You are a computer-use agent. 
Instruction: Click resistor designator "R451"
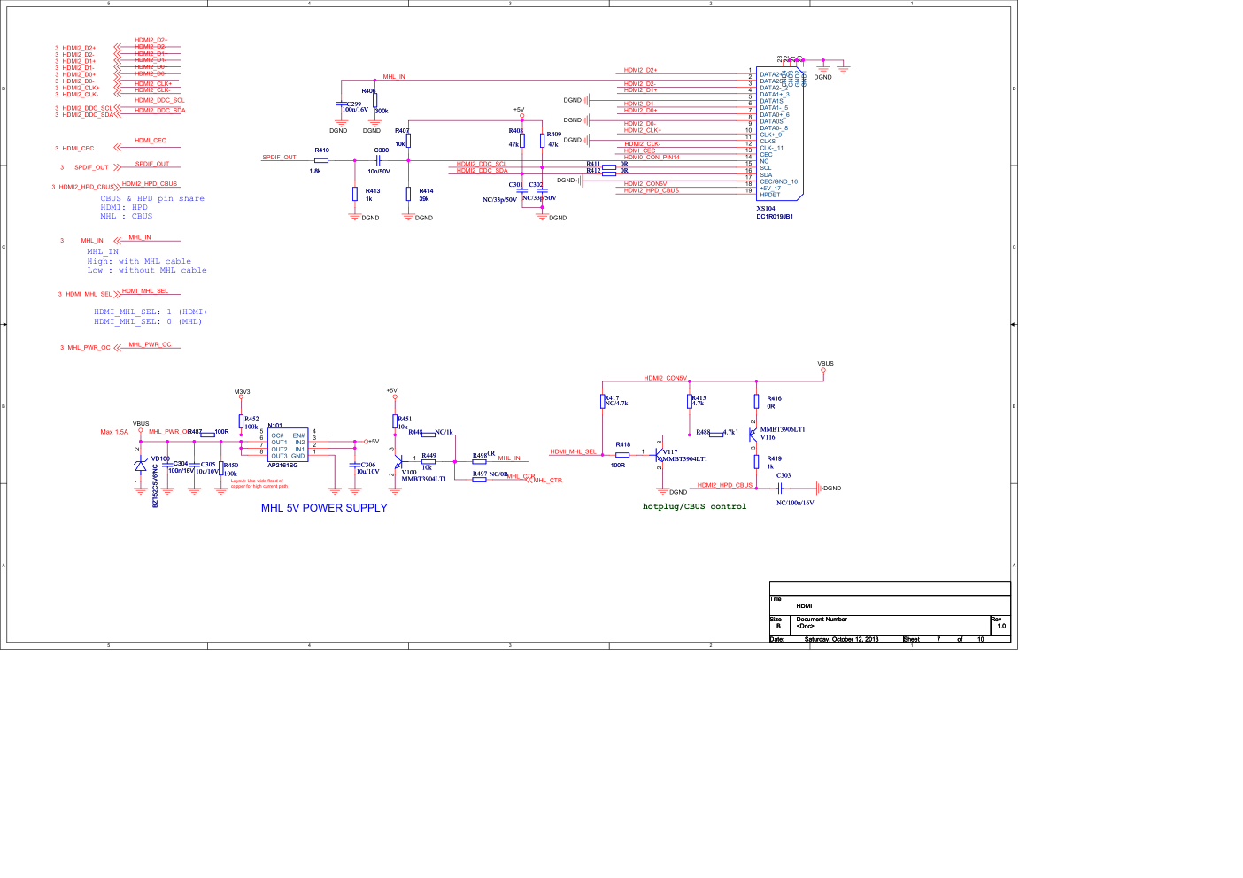pos(404,420)
